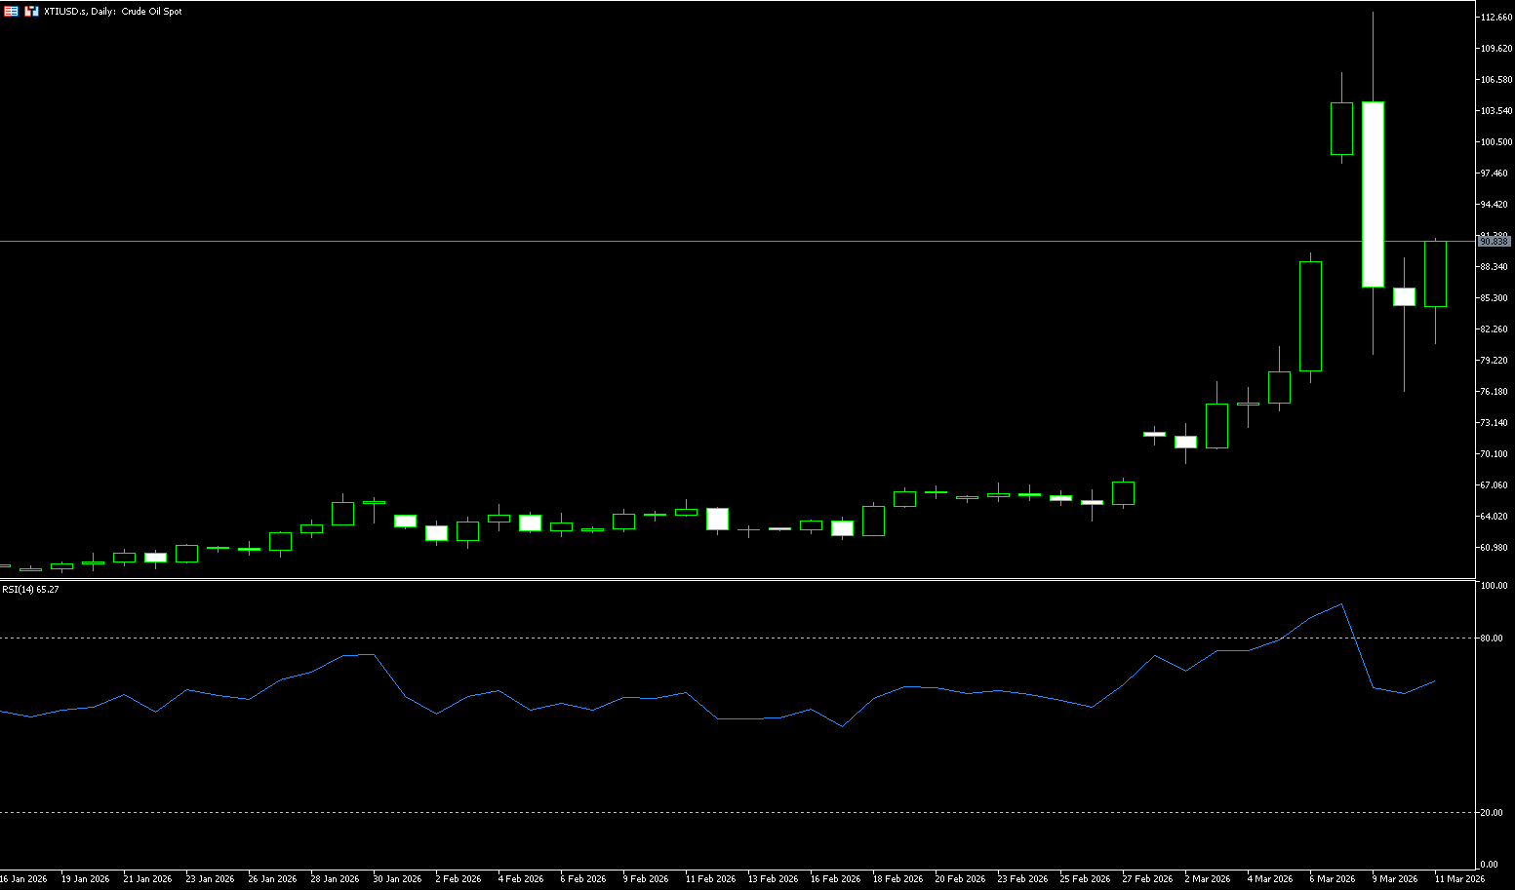Screen dimensions: 1515x890
Task: Select the RSI(14) 65.27 indicator label
Action: click(30, 590)
